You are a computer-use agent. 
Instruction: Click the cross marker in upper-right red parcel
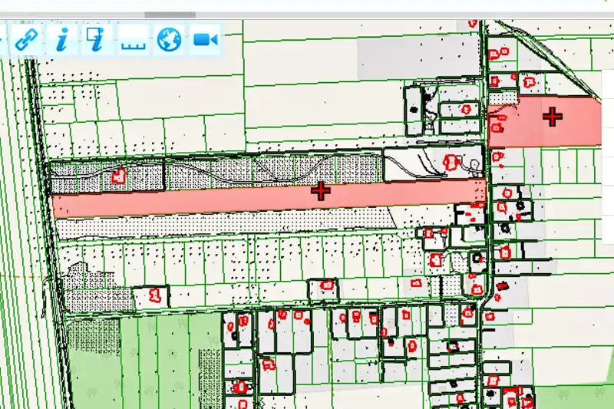click(552, 117)
